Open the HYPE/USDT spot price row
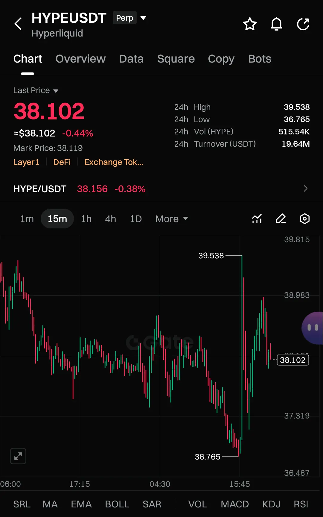 click(x=161, y=189)
